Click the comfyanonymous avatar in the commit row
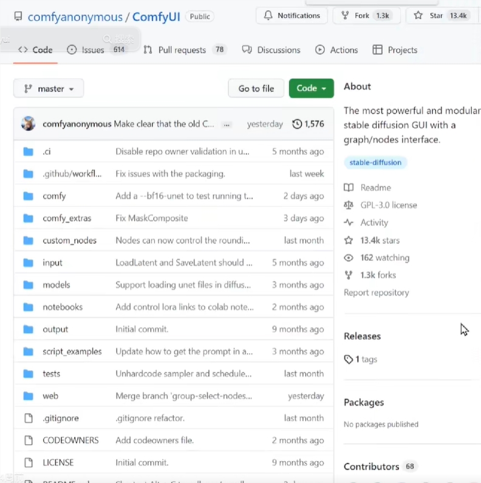The height and width of the screenshot is (483, 481). pos(28,124)
